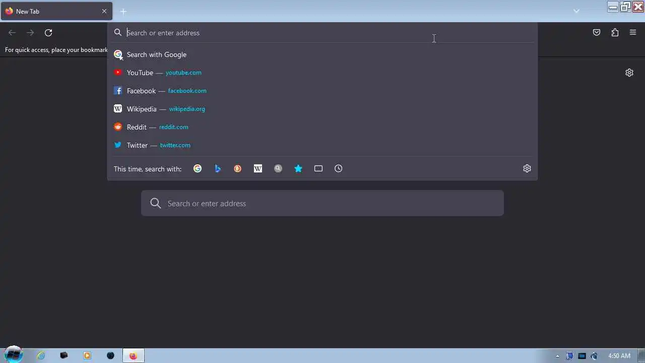This screenshot has width=645, height=363.
Task: Search open tabs with the tab icon
Action: (318, 168)
